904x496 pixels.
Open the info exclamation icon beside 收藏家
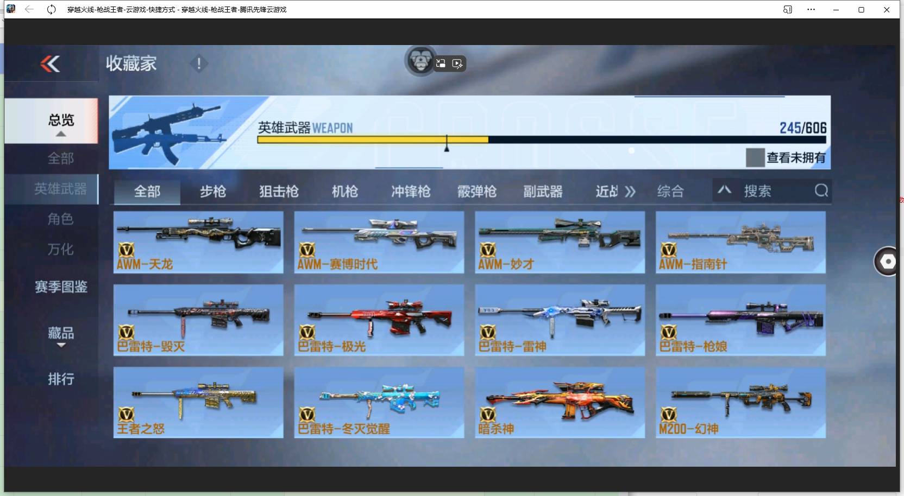tap(199, 63)
